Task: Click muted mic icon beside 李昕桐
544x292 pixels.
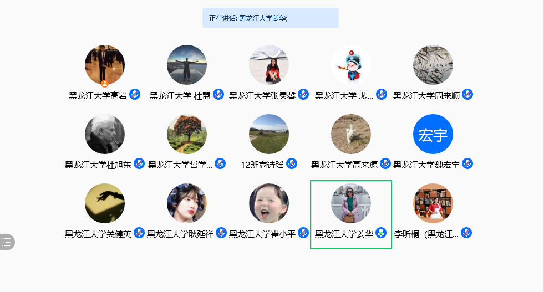Action: pos(466,233)
